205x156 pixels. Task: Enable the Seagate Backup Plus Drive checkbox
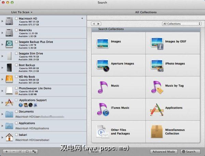pyautogui.click(x=16, y=42)
